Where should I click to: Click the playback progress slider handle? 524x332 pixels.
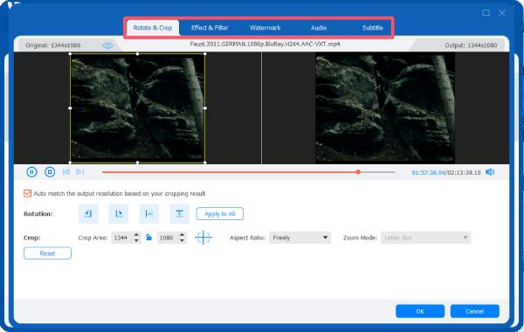coord(358,172)
